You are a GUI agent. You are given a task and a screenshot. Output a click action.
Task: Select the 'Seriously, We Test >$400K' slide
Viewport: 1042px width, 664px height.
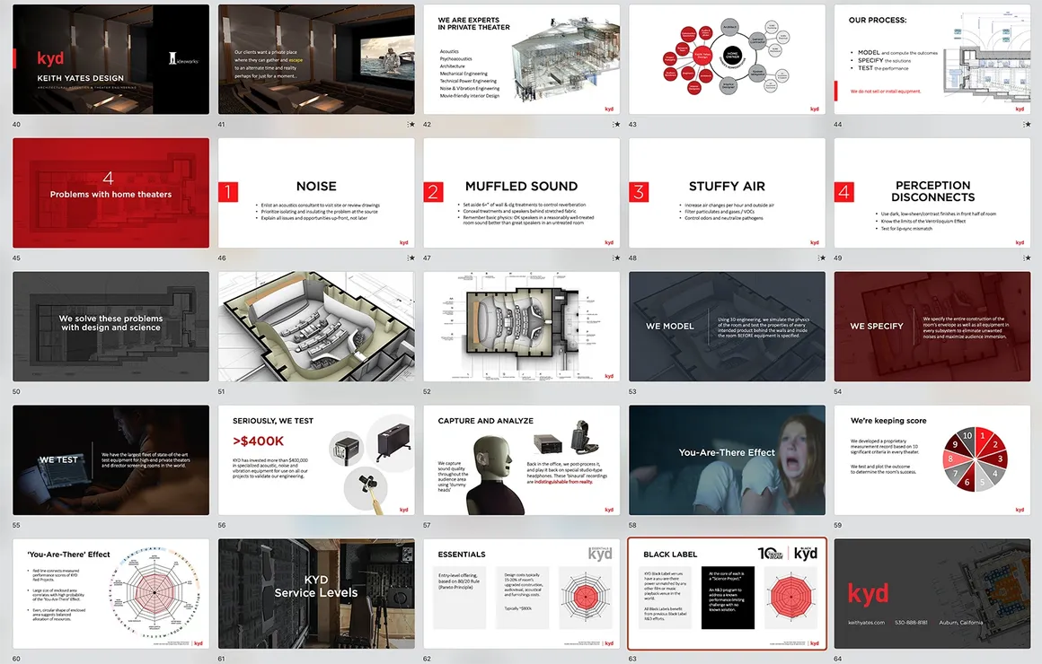tap(316, 460)
